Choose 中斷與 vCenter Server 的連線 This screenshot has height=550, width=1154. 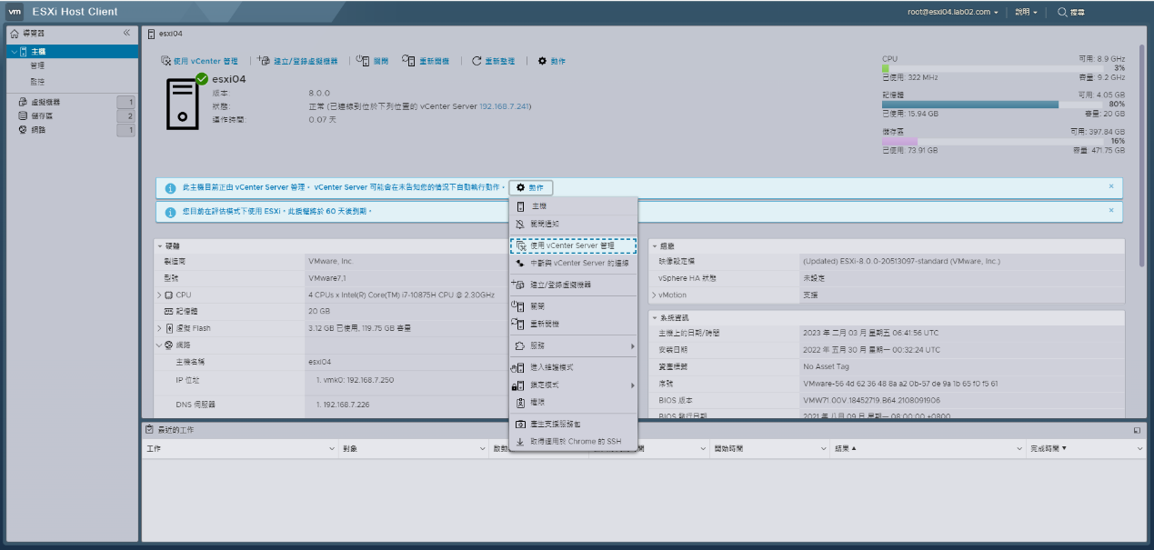point(573,263)
